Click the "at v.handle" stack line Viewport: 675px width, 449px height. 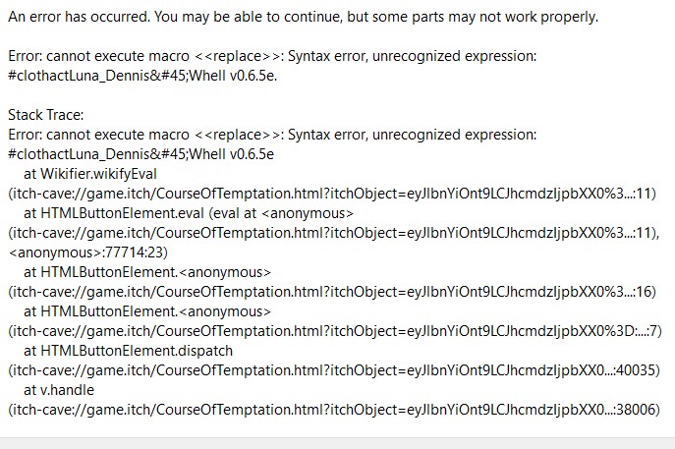click(59, 390)
